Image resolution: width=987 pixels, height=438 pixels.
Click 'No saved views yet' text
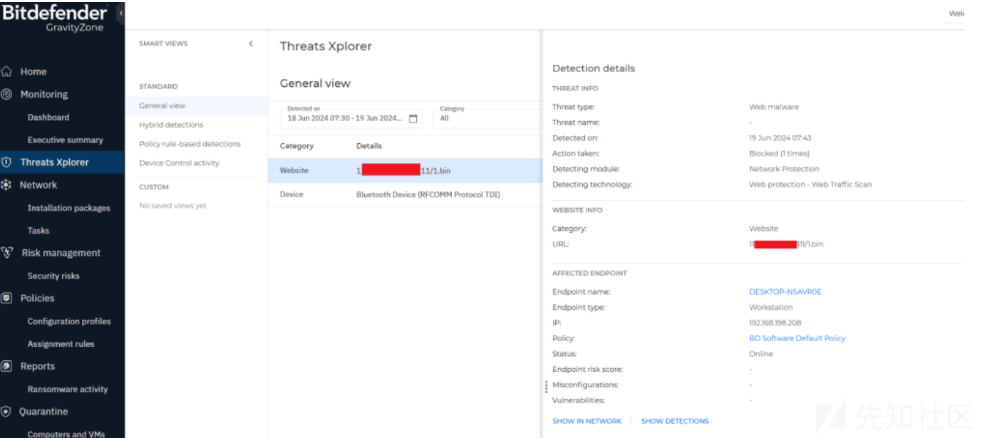point(172,206)
